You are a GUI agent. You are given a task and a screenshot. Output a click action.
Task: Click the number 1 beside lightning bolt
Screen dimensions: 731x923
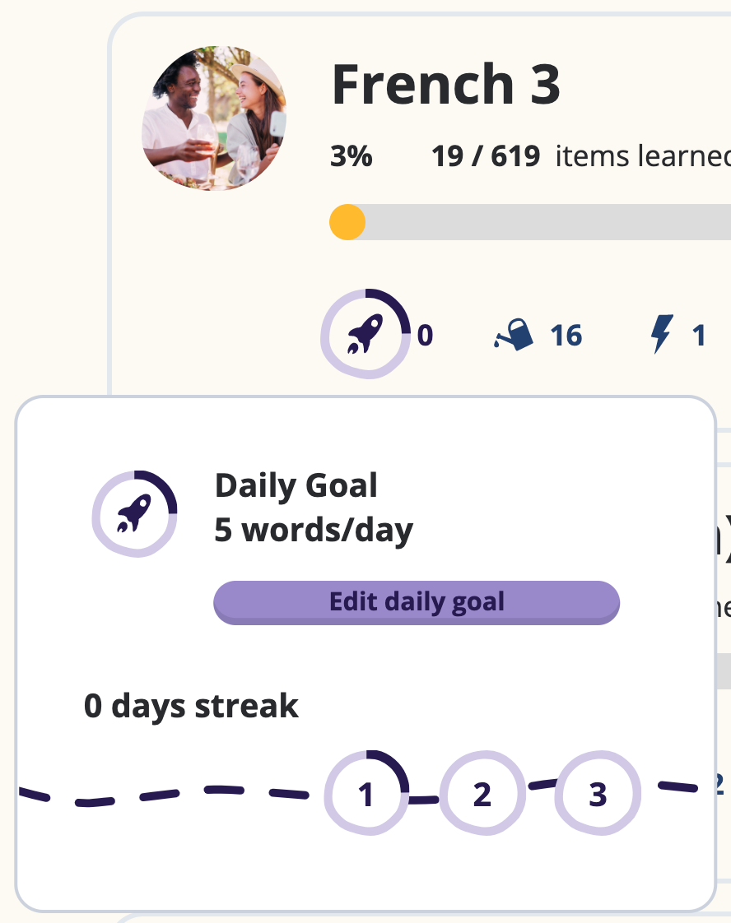click(x=699, y=336)
